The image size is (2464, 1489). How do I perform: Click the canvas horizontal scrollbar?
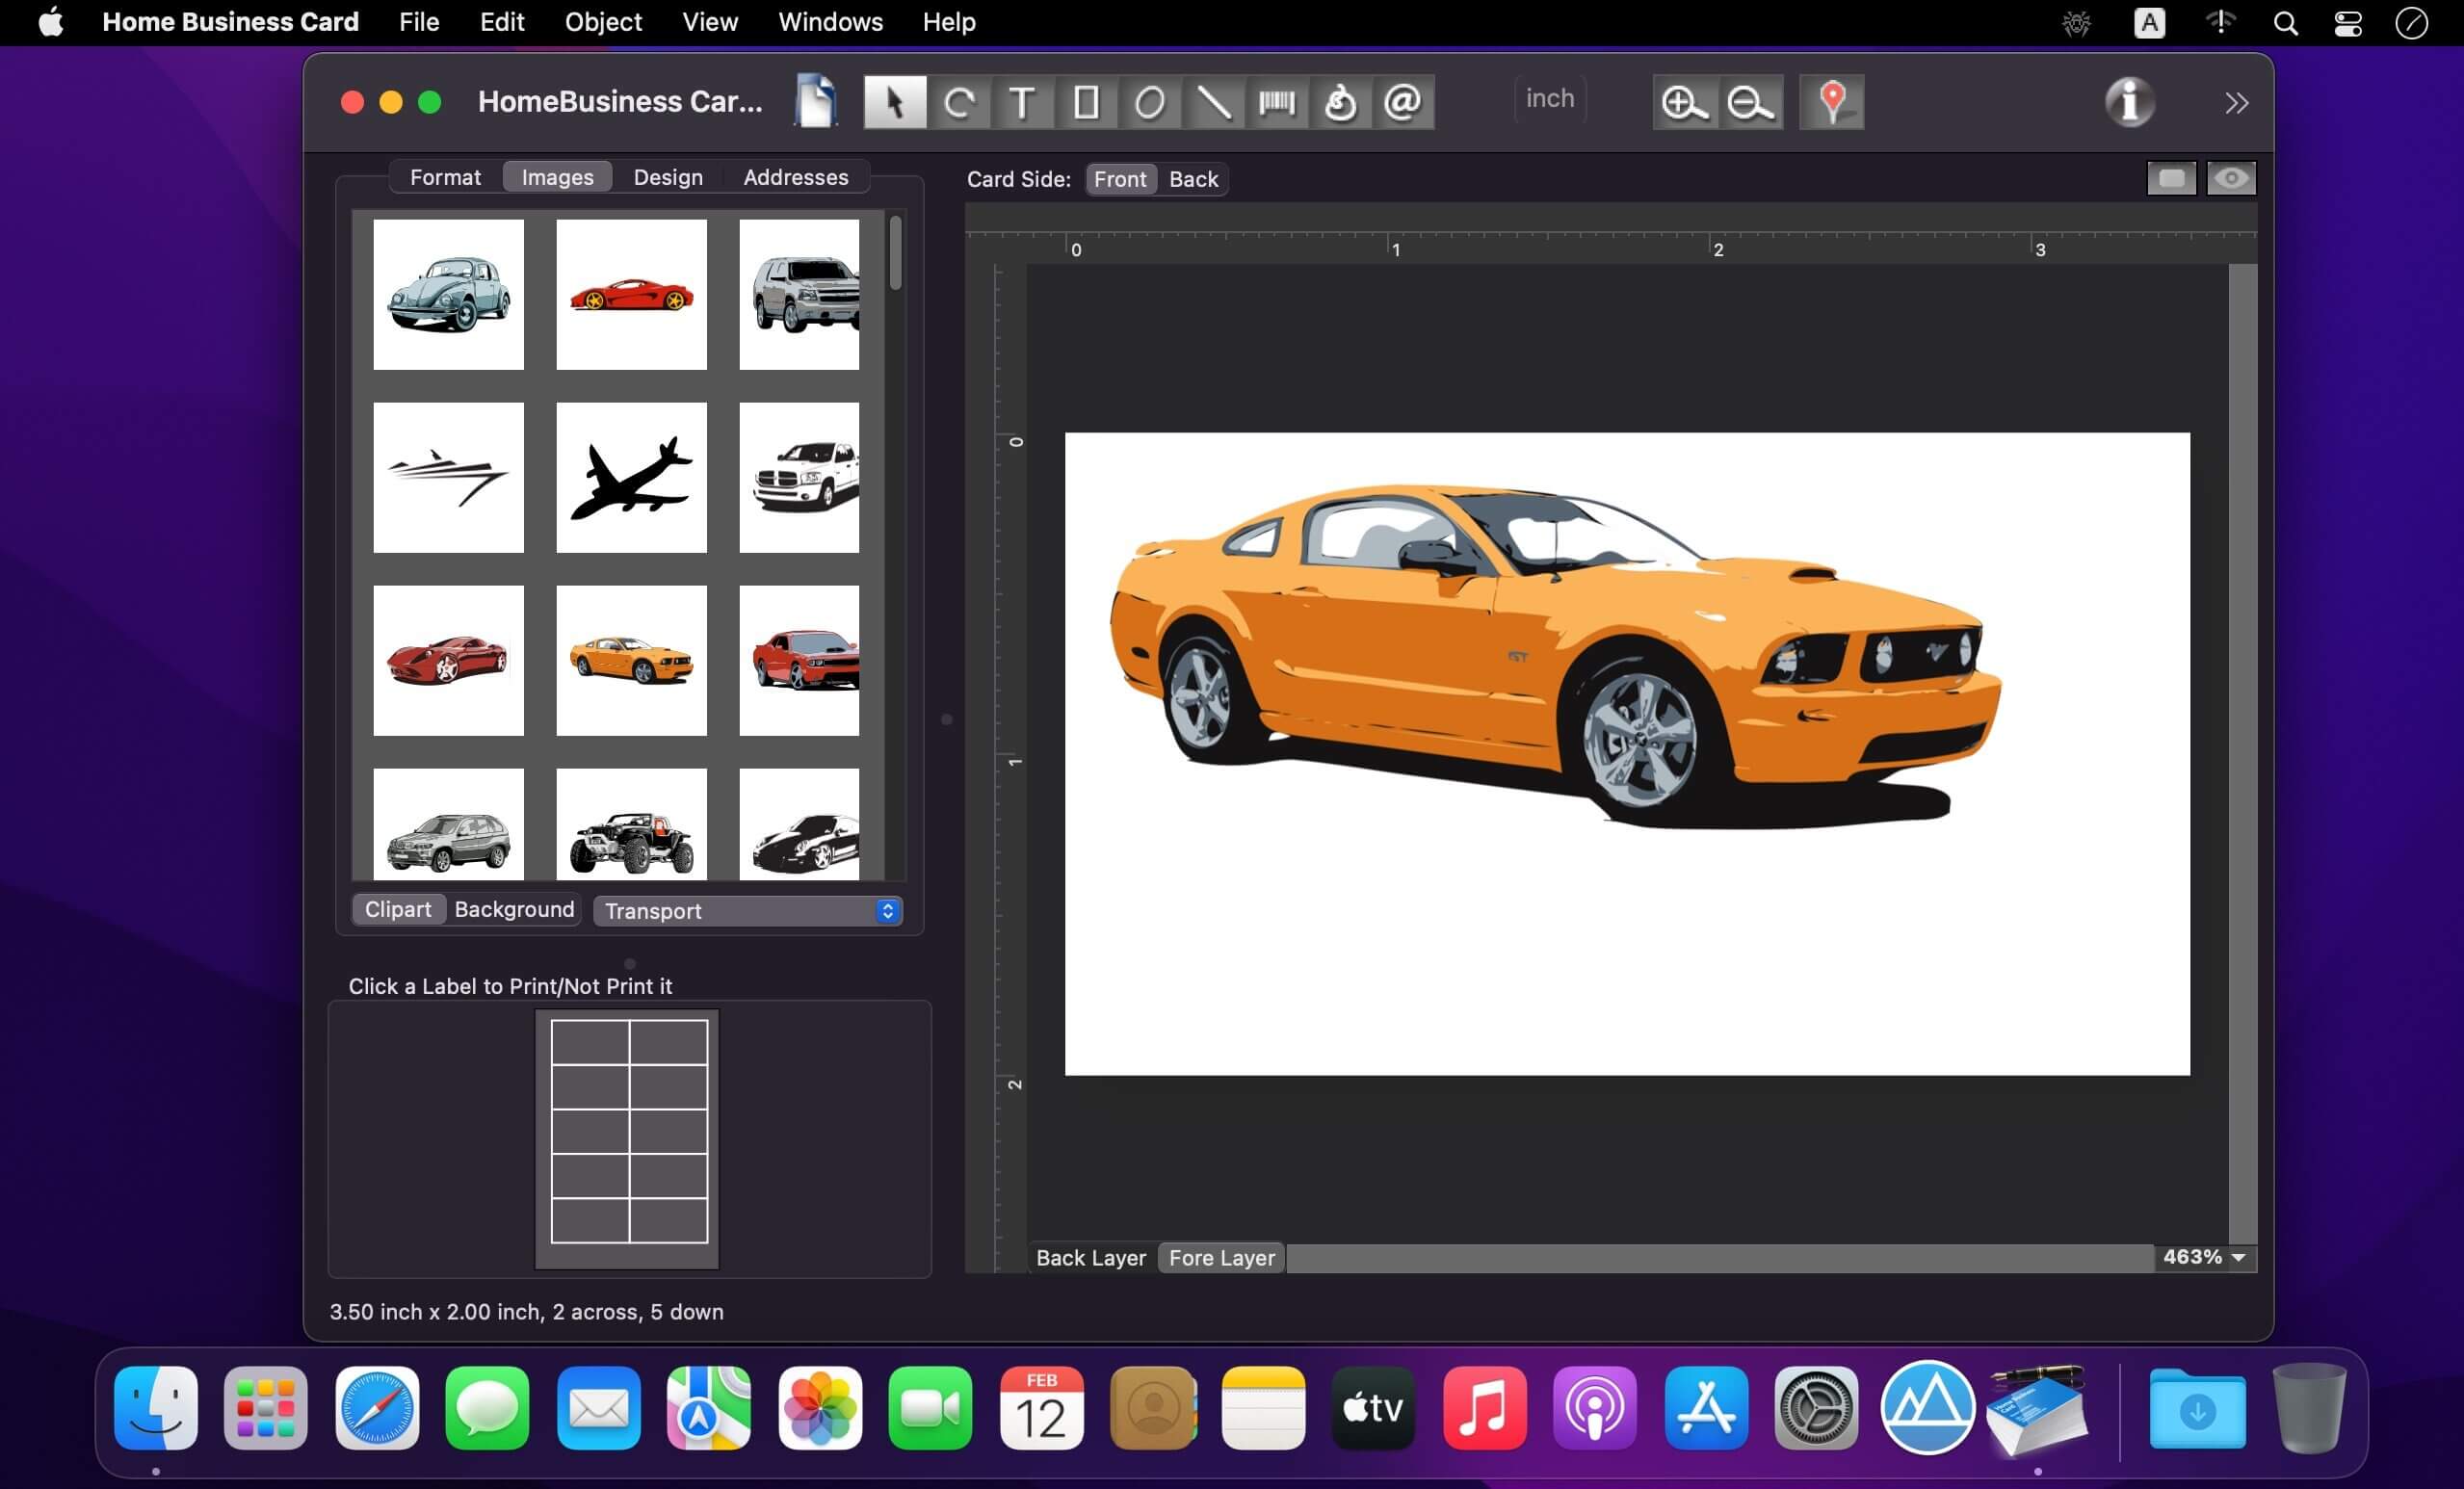click(x=1720, y=1258)
